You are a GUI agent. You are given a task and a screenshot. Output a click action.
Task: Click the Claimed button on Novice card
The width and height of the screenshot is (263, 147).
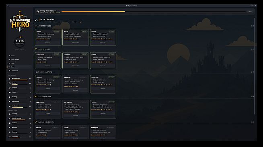pos(48,43)
